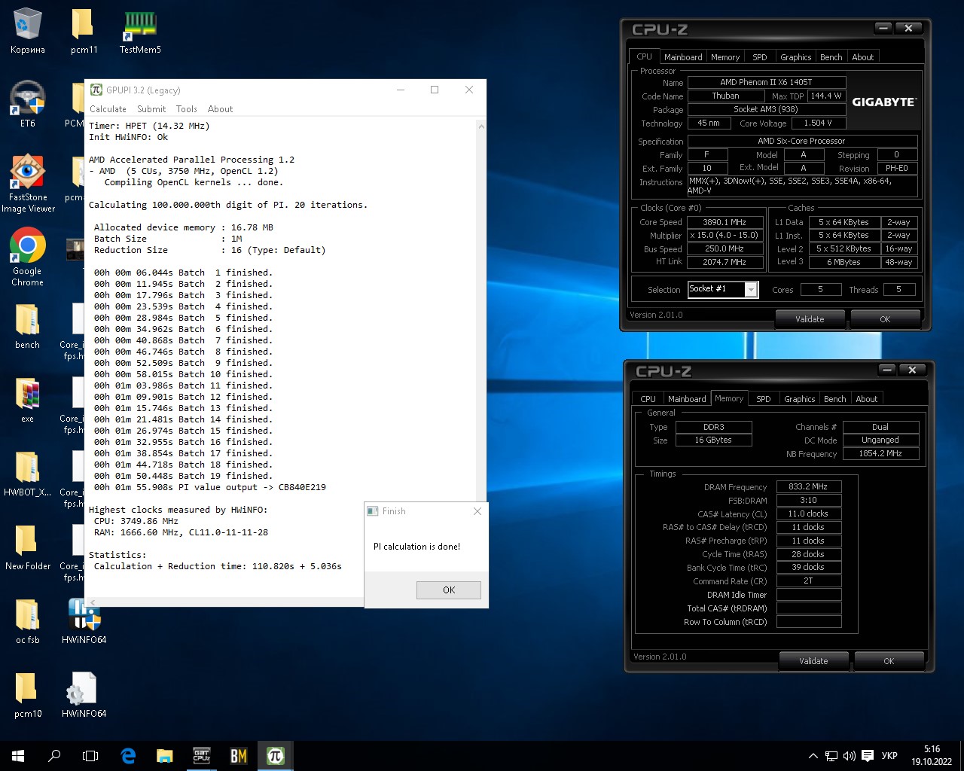This screenshot has height=771, width=964.
Task: Switch to Mainboard tab in upper CPU-Z
Action: 683,57
